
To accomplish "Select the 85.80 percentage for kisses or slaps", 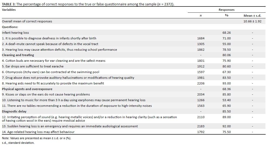I will click(226, 95).
